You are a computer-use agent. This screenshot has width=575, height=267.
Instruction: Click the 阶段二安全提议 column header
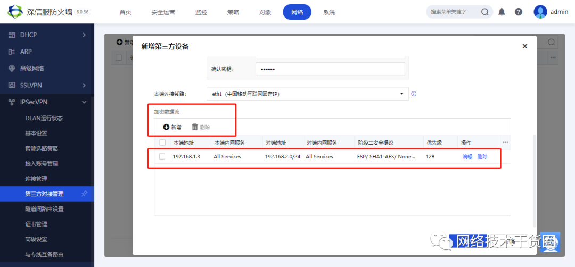(x=375, y=143)
